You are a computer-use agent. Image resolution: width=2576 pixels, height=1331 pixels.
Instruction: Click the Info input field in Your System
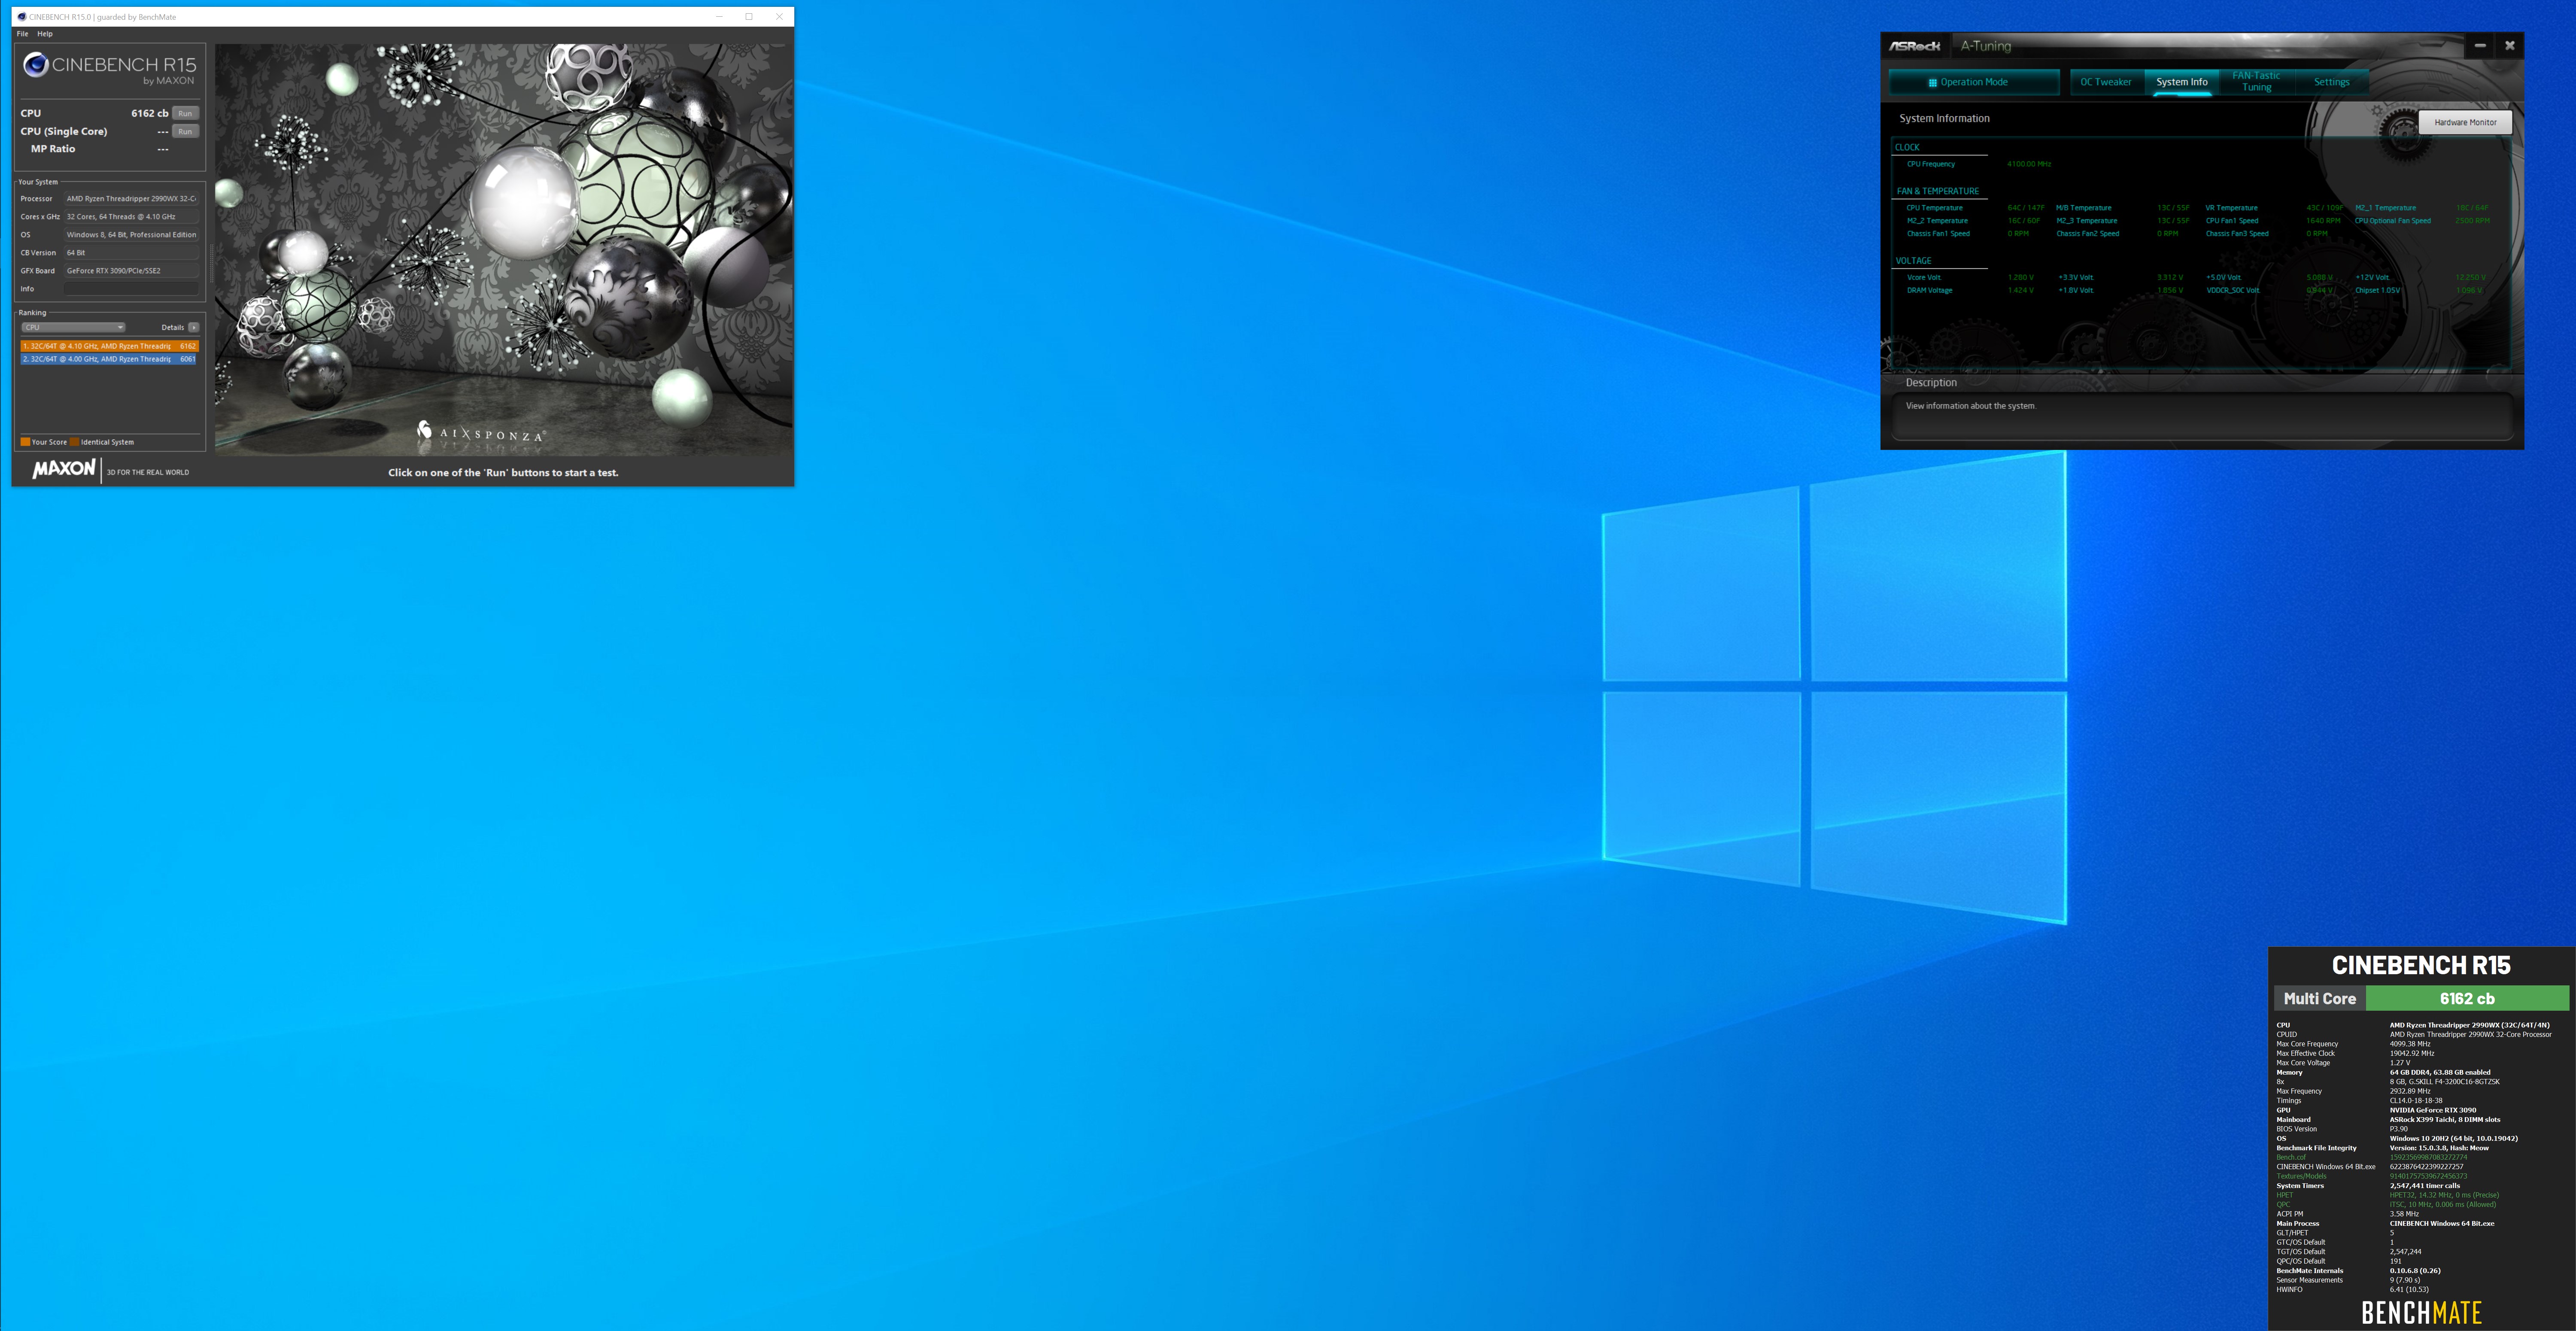131,289
